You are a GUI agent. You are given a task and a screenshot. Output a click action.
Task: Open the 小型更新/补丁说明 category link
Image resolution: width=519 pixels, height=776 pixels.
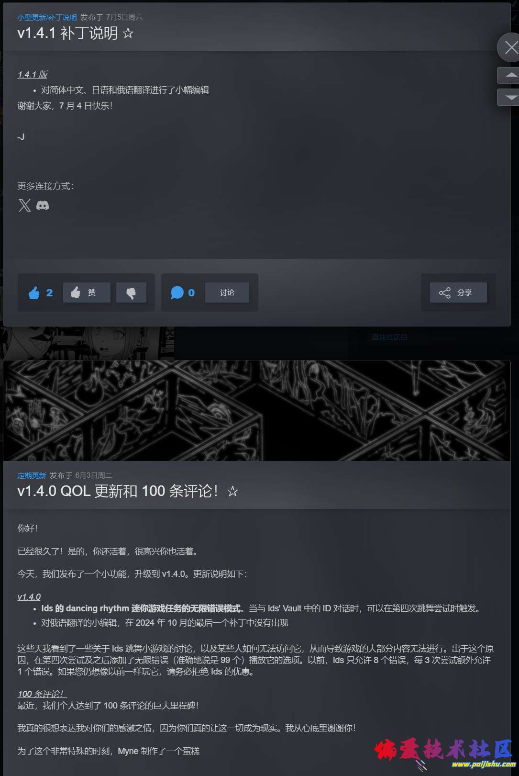point(47,17)
